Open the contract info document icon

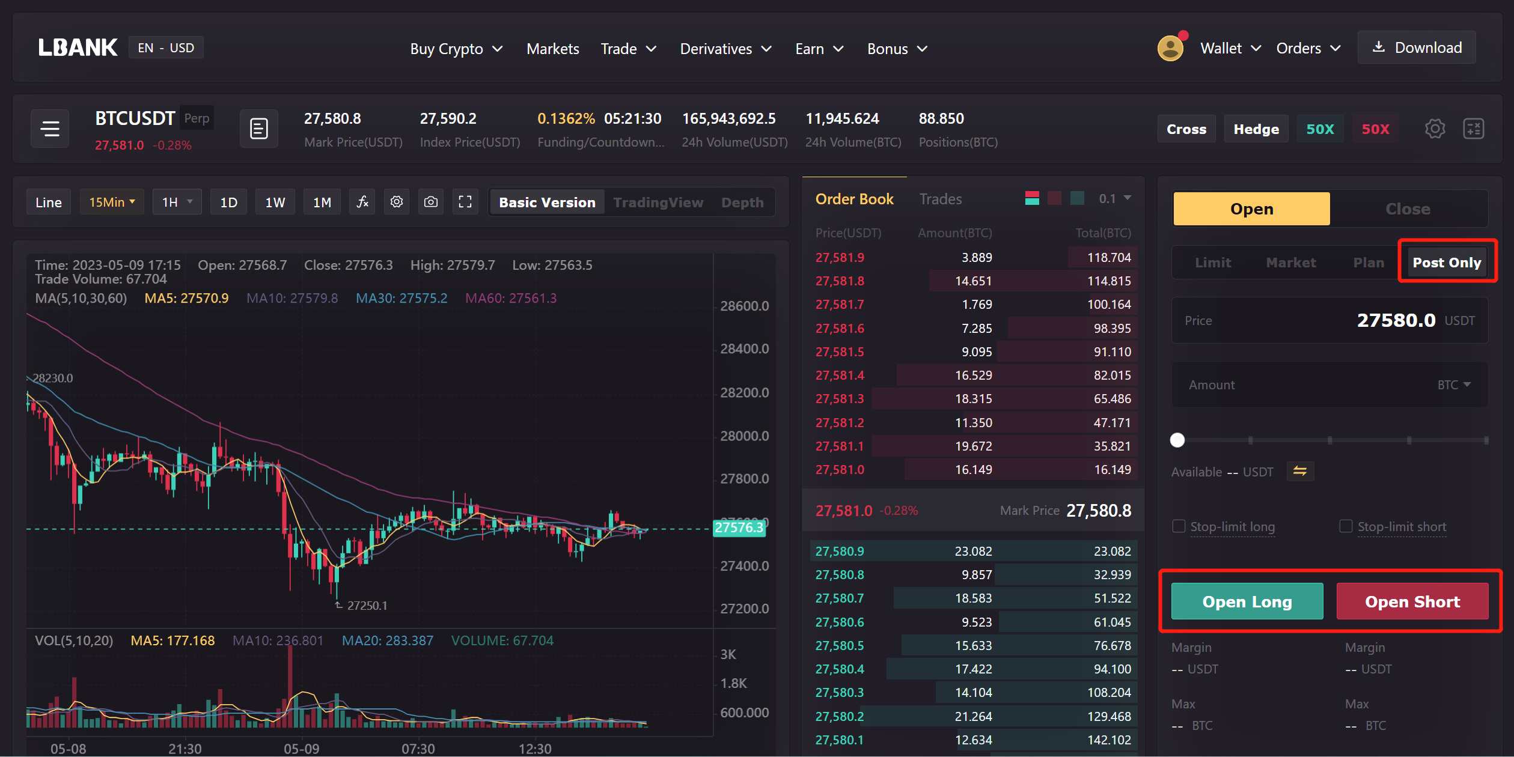click(259, 129)
